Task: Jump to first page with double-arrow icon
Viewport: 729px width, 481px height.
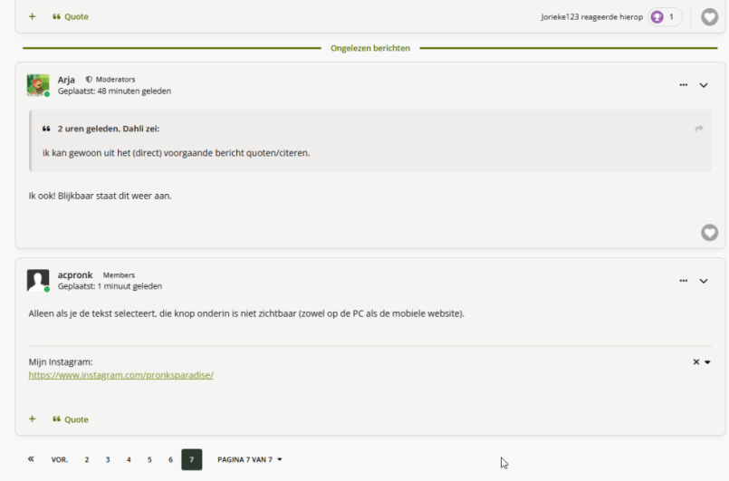Action: pos(32,459)
